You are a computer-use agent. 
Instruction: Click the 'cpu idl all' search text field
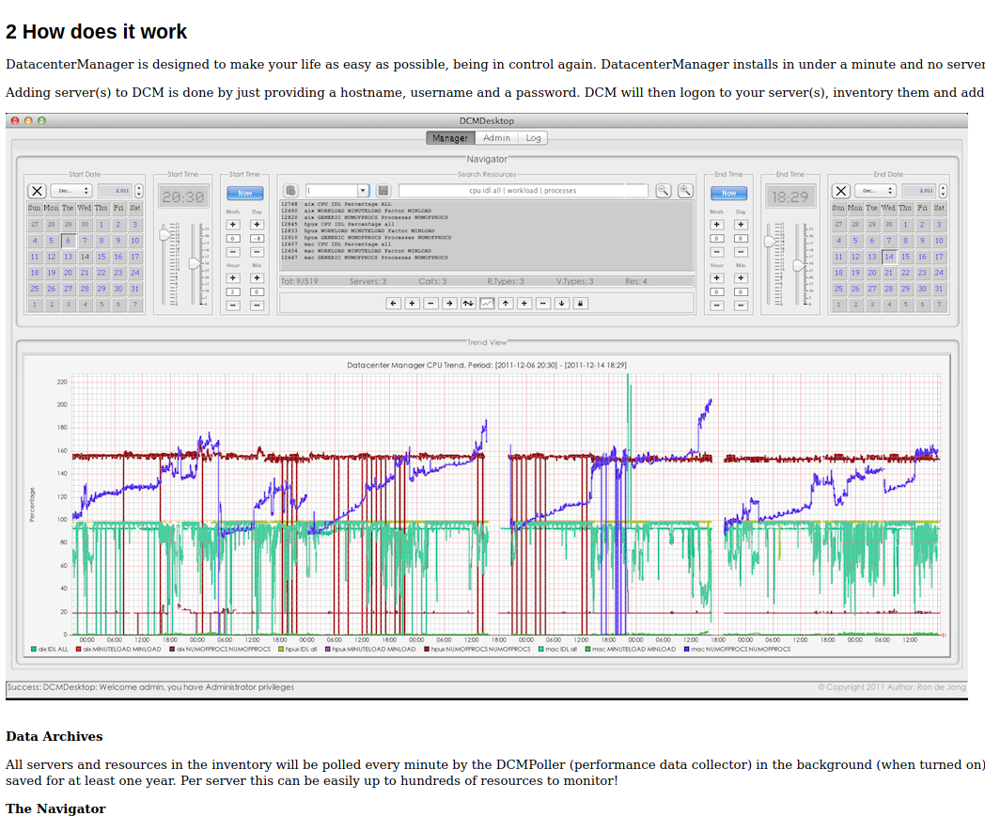(x=523, y=191)
